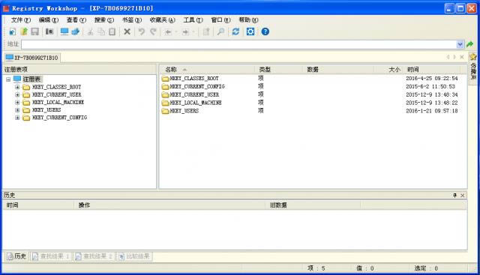
Task: Open the 查看(V) menu
Action: [x=76, y=20]
